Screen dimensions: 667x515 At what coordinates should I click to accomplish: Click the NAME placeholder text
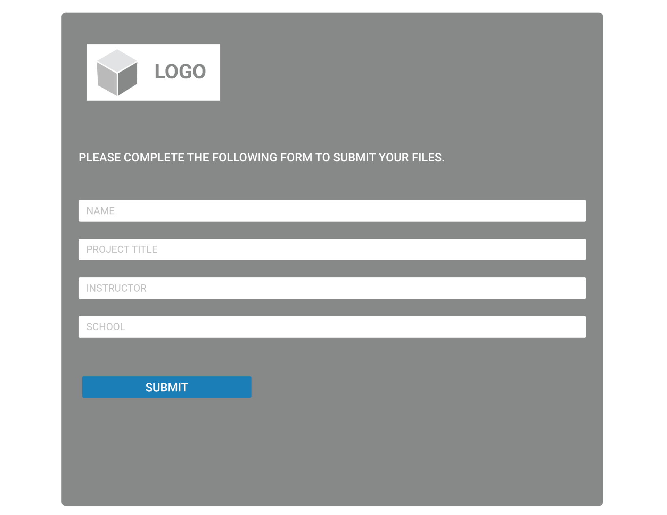[100, 211]
